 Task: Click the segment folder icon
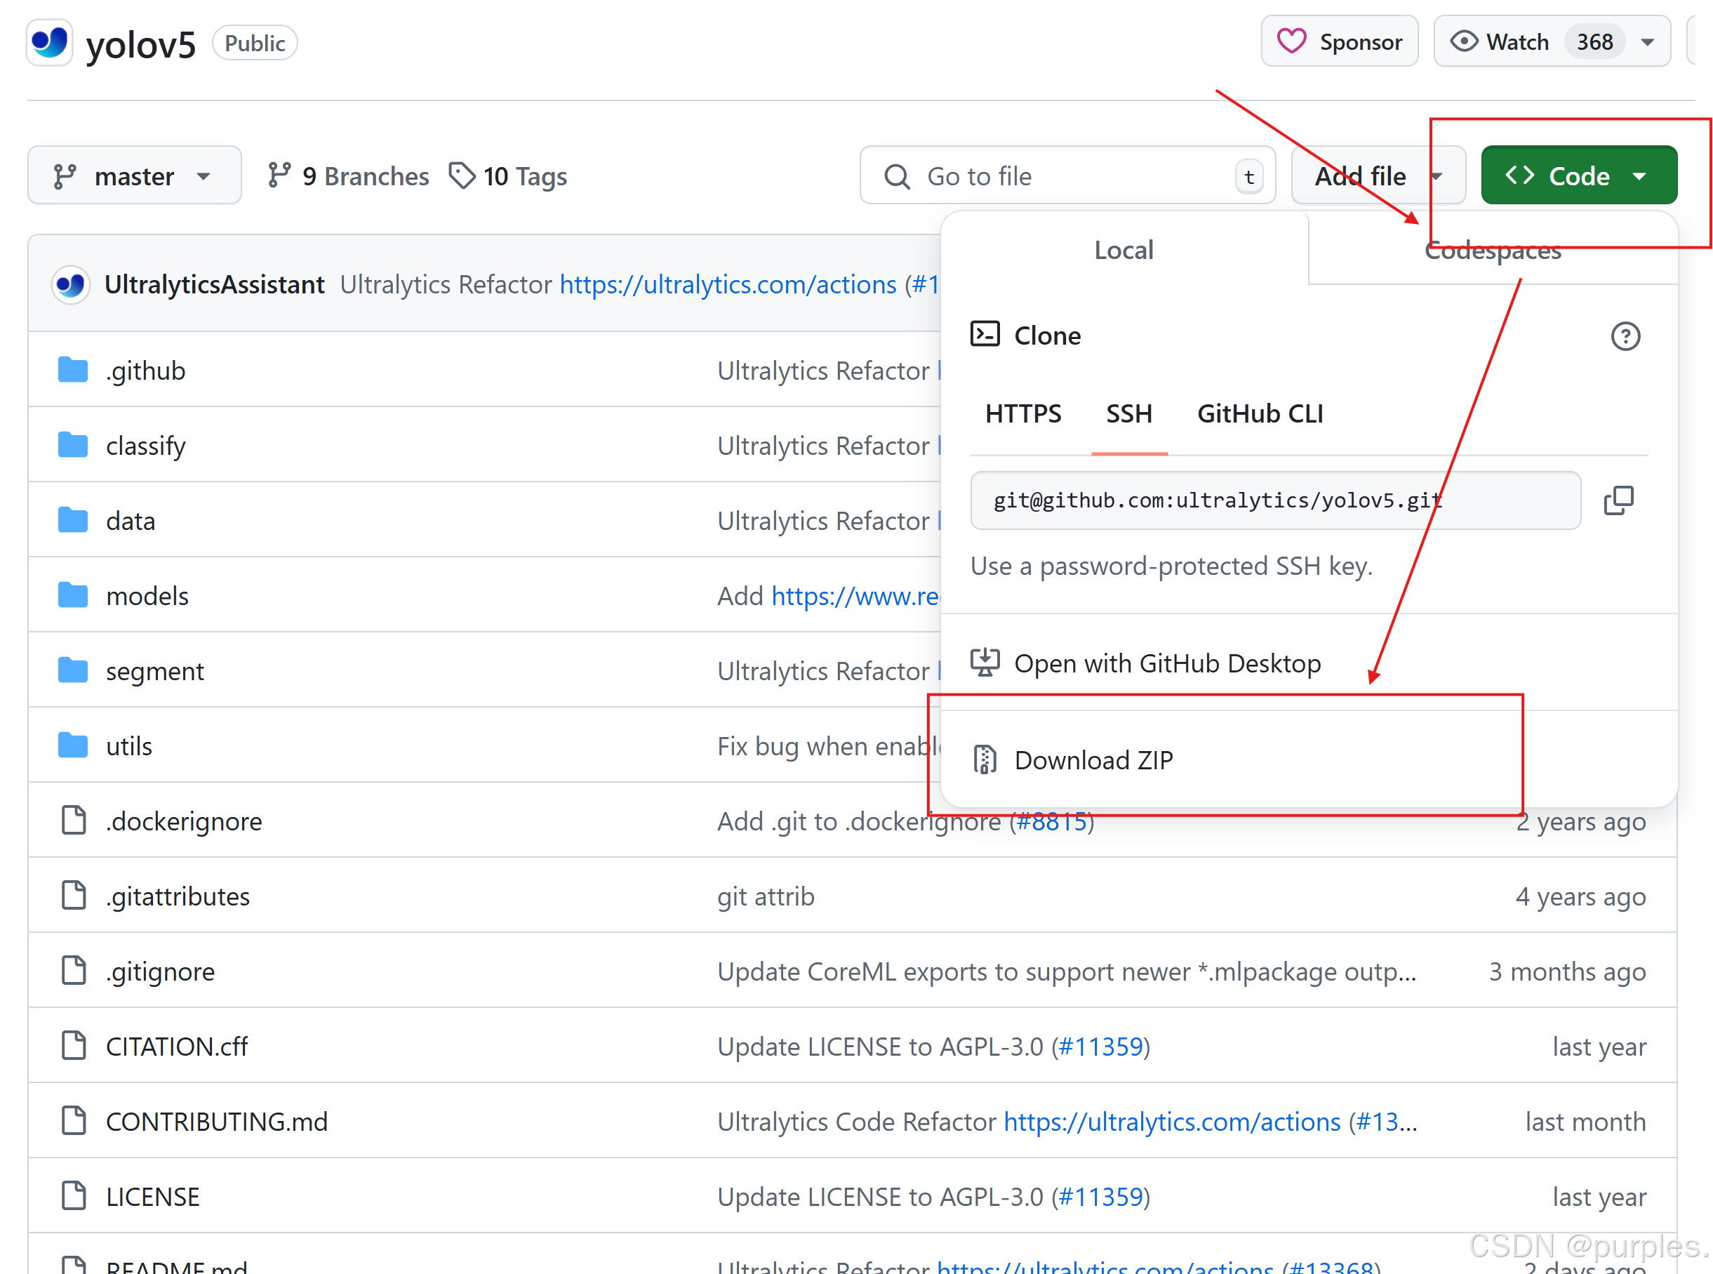72,671
